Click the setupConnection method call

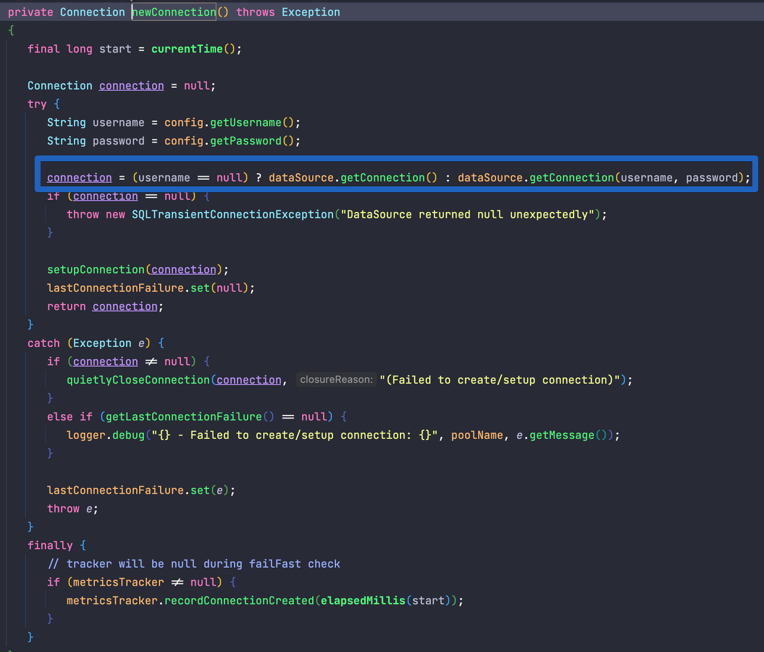[96, 270]
